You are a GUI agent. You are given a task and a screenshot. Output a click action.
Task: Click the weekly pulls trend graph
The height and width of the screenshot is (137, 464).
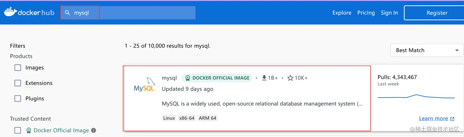416,97
